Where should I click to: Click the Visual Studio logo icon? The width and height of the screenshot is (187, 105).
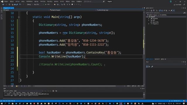(2, 1)
